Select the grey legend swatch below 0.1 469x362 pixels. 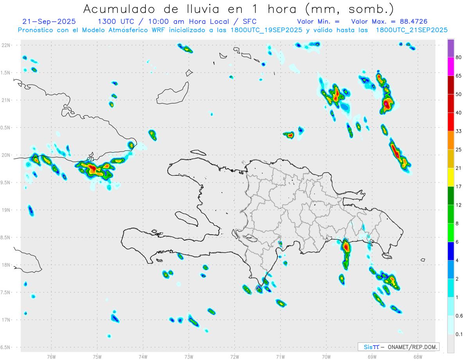[x=451, y=344]
